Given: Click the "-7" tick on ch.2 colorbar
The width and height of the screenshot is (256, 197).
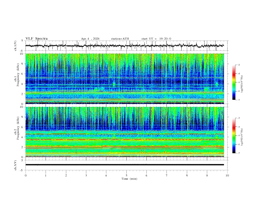Looking at the screenshot, I should (x=238, y=153).
